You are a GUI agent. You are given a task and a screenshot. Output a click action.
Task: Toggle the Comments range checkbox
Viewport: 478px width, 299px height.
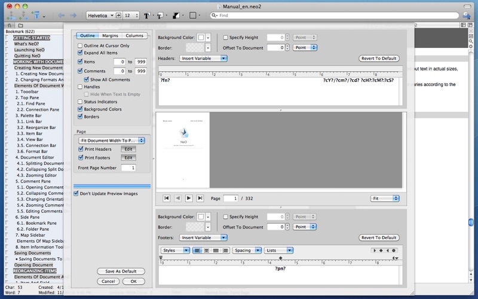pos(80,71)
